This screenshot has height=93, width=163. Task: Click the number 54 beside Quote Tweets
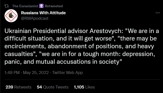[39, 87]
